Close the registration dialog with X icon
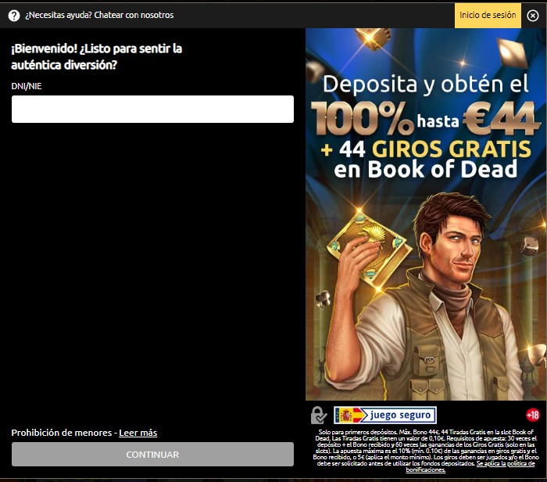Screen dimensions: 547x482 point(533,16)
